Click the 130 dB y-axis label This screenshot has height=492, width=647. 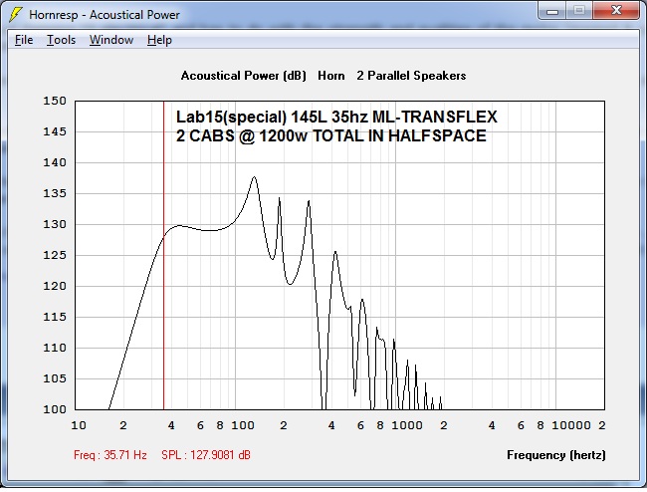point(55,224)
